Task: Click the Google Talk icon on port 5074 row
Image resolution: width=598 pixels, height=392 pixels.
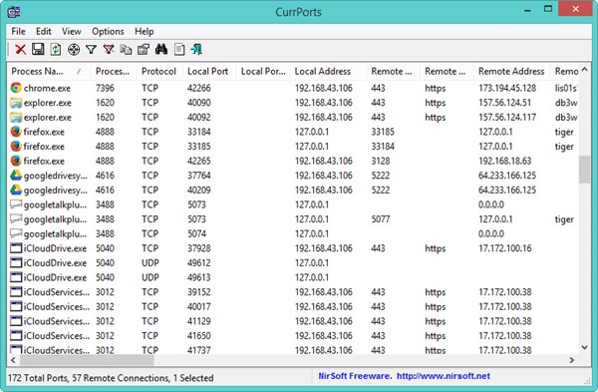Action: pos(16,233)
